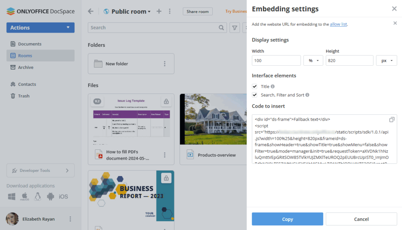Viewport: 402px width, 230px height.
Task: Click the Width input field
Action: pos(276,61)
